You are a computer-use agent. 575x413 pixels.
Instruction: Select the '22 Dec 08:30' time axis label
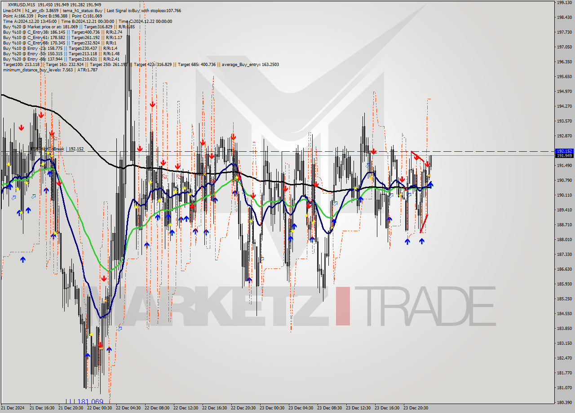coord(157,408)
